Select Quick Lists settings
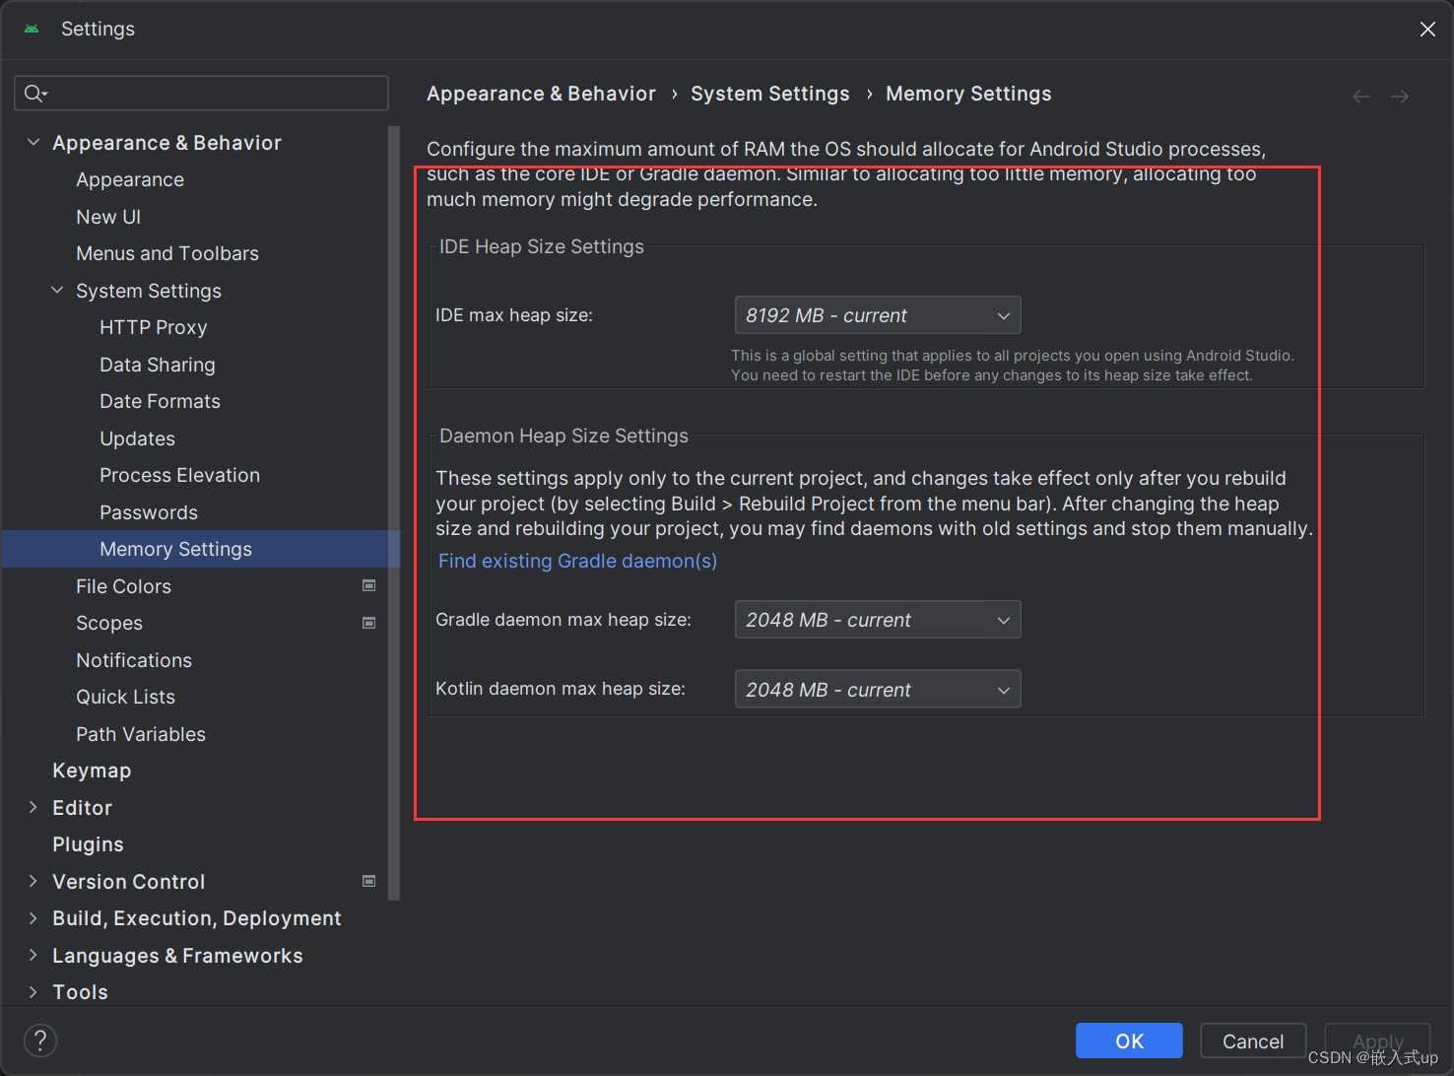 click(x=125, y=697)
